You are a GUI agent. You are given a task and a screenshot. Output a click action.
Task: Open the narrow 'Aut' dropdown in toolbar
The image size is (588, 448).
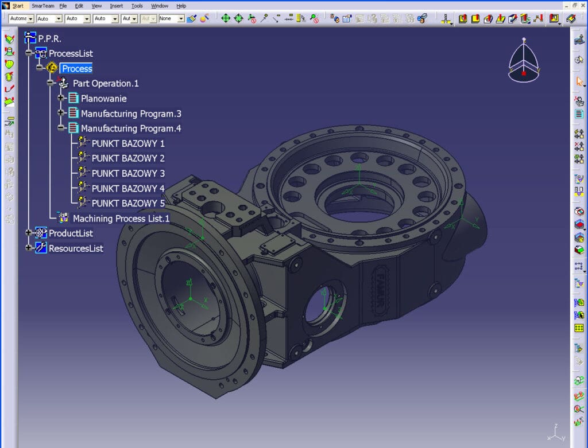click(134, 18)
